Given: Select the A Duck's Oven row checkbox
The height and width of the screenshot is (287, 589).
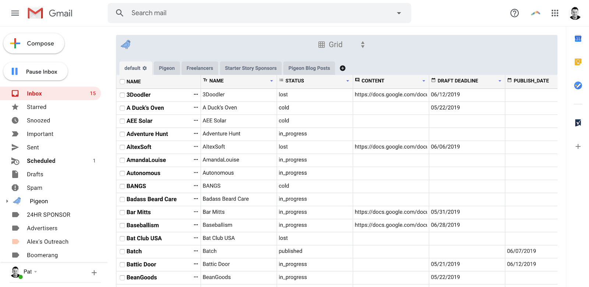Looking at the screenshot, I should coord(122,108).
